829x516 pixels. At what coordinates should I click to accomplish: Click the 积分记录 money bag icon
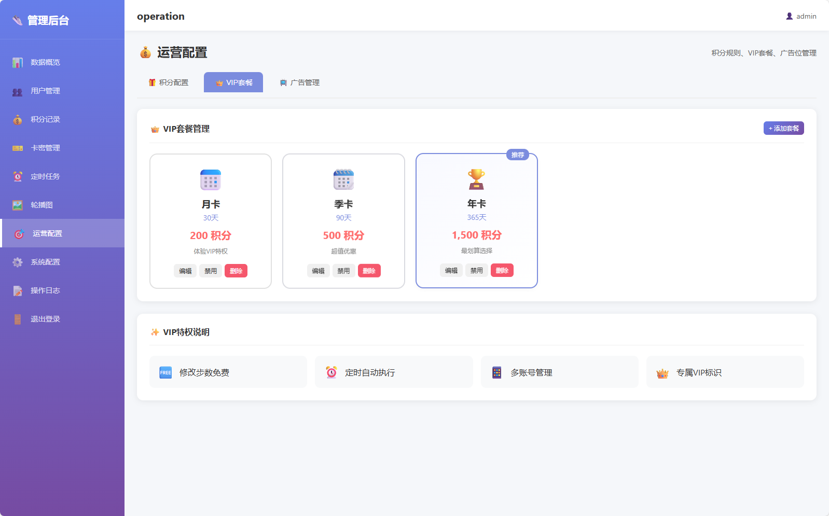pos(18,120)
